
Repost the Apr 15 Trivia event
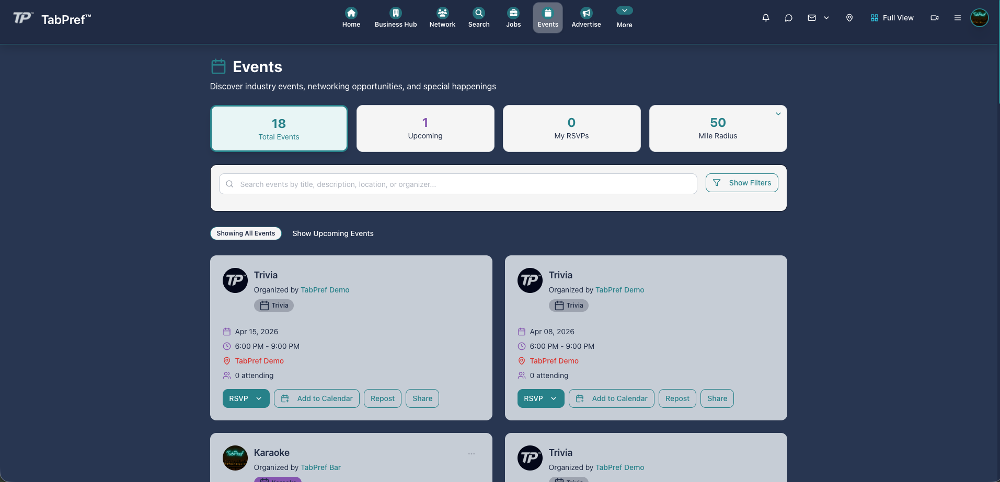pyautogui.click(x=383, y=398)
